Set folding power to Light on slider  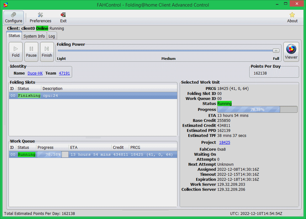[61, 59]
